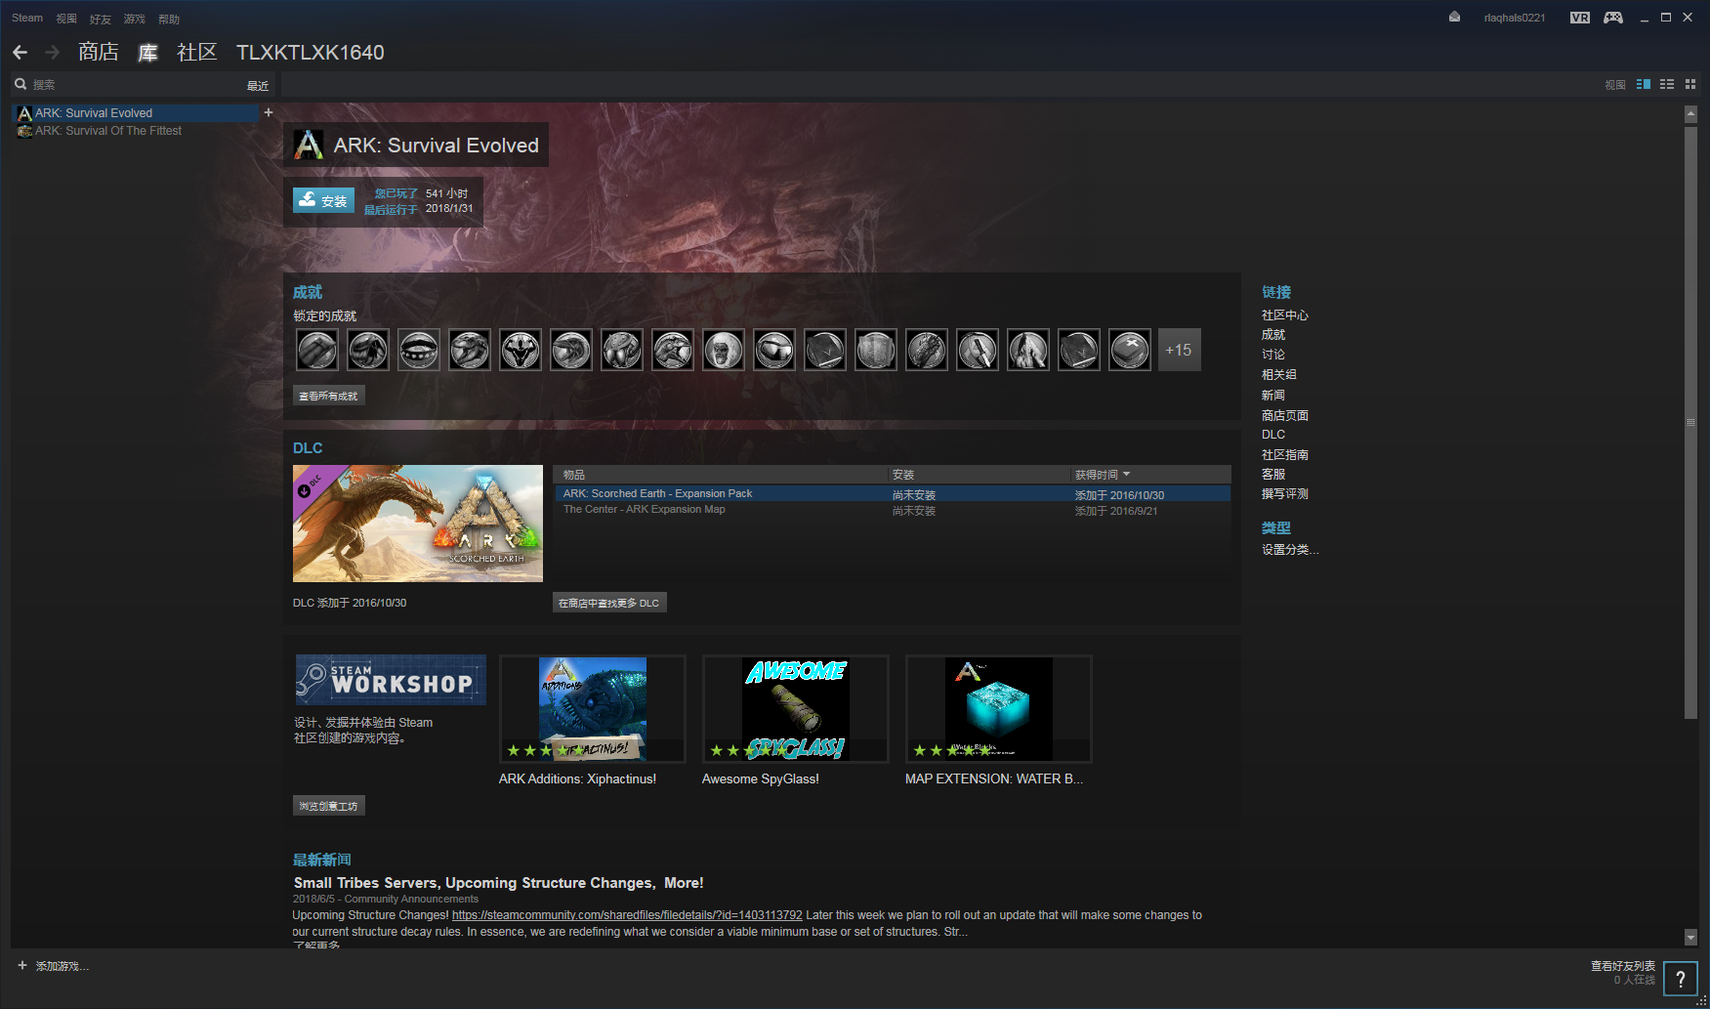Select ARK: Survival Evolved in library list
Image resolution: width=1710 pixels, height=1009 pixels.
(135, 113)
